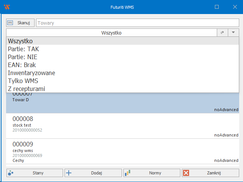
Task: Click the Skanuj barcode scan button
Action: [21, 23]
